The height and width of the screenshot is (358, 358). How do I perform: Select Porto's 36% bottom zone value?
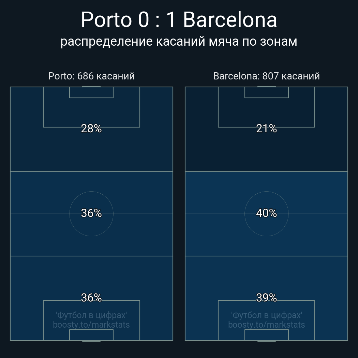pos(91,298)
